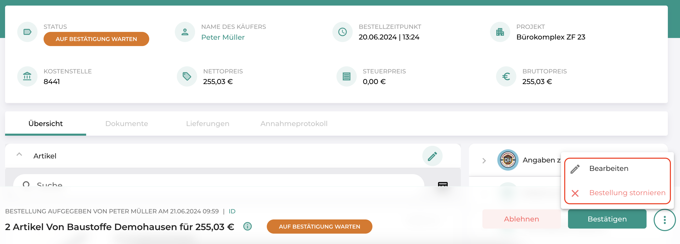Click the Demohausen supplier logo
The image size is (680, 244).
(x=508, y=160)
